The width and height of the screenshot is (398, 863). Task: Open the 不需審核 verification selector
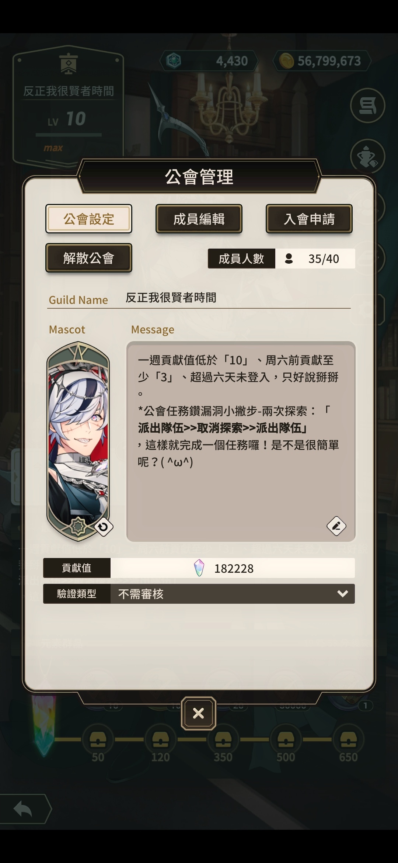(233, 594)
